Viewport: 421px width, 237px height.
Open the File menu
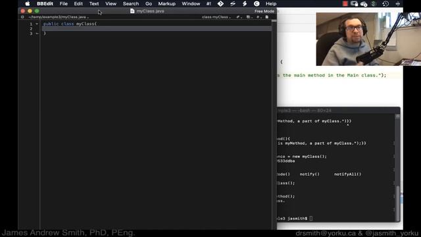[x=64, y=4]
